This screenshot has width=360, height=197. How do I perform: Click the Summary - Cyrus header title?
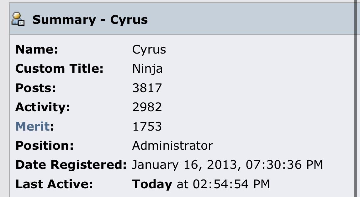(x=90, y=19)
